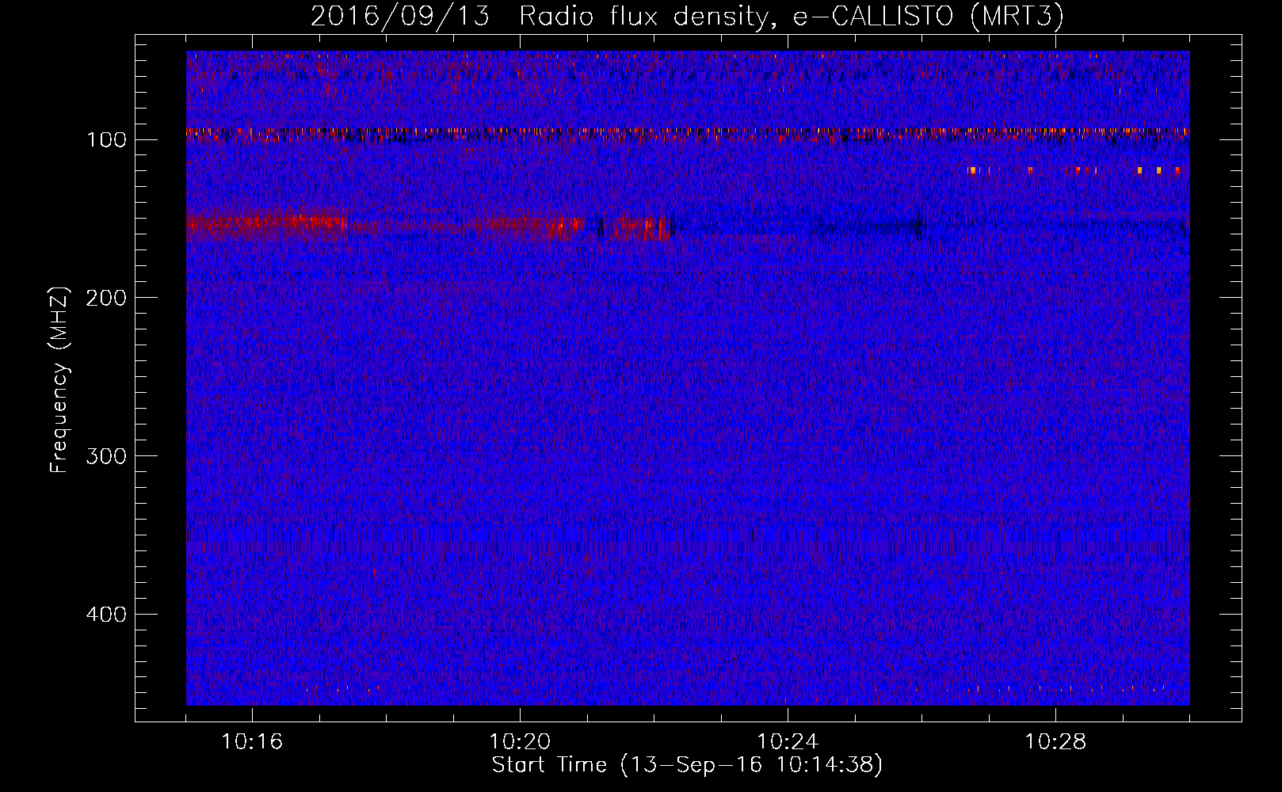1282x792 pixels.
Task: Click the 400 frequency tick label
Action: point(107,615)
